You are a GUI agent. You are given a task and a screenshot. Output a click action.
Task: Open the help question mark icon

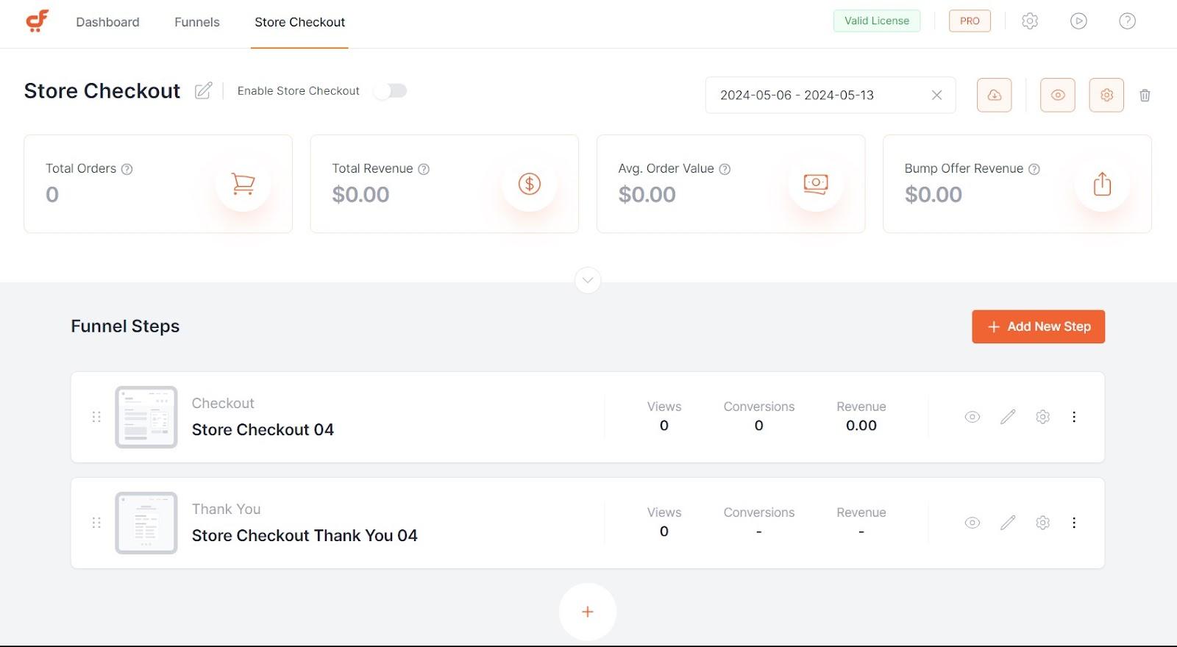tap(1127, 21)
